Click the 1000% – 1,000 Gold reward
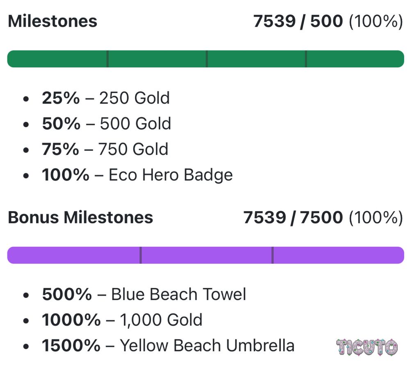Image resolution: width=410 pixels, height=369 pixels. tap(122, 320)
